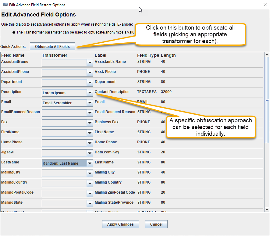Click the MailingPostalCode field name
The width and height of the screenshot is (270, 236).
(x=17, y=192)
